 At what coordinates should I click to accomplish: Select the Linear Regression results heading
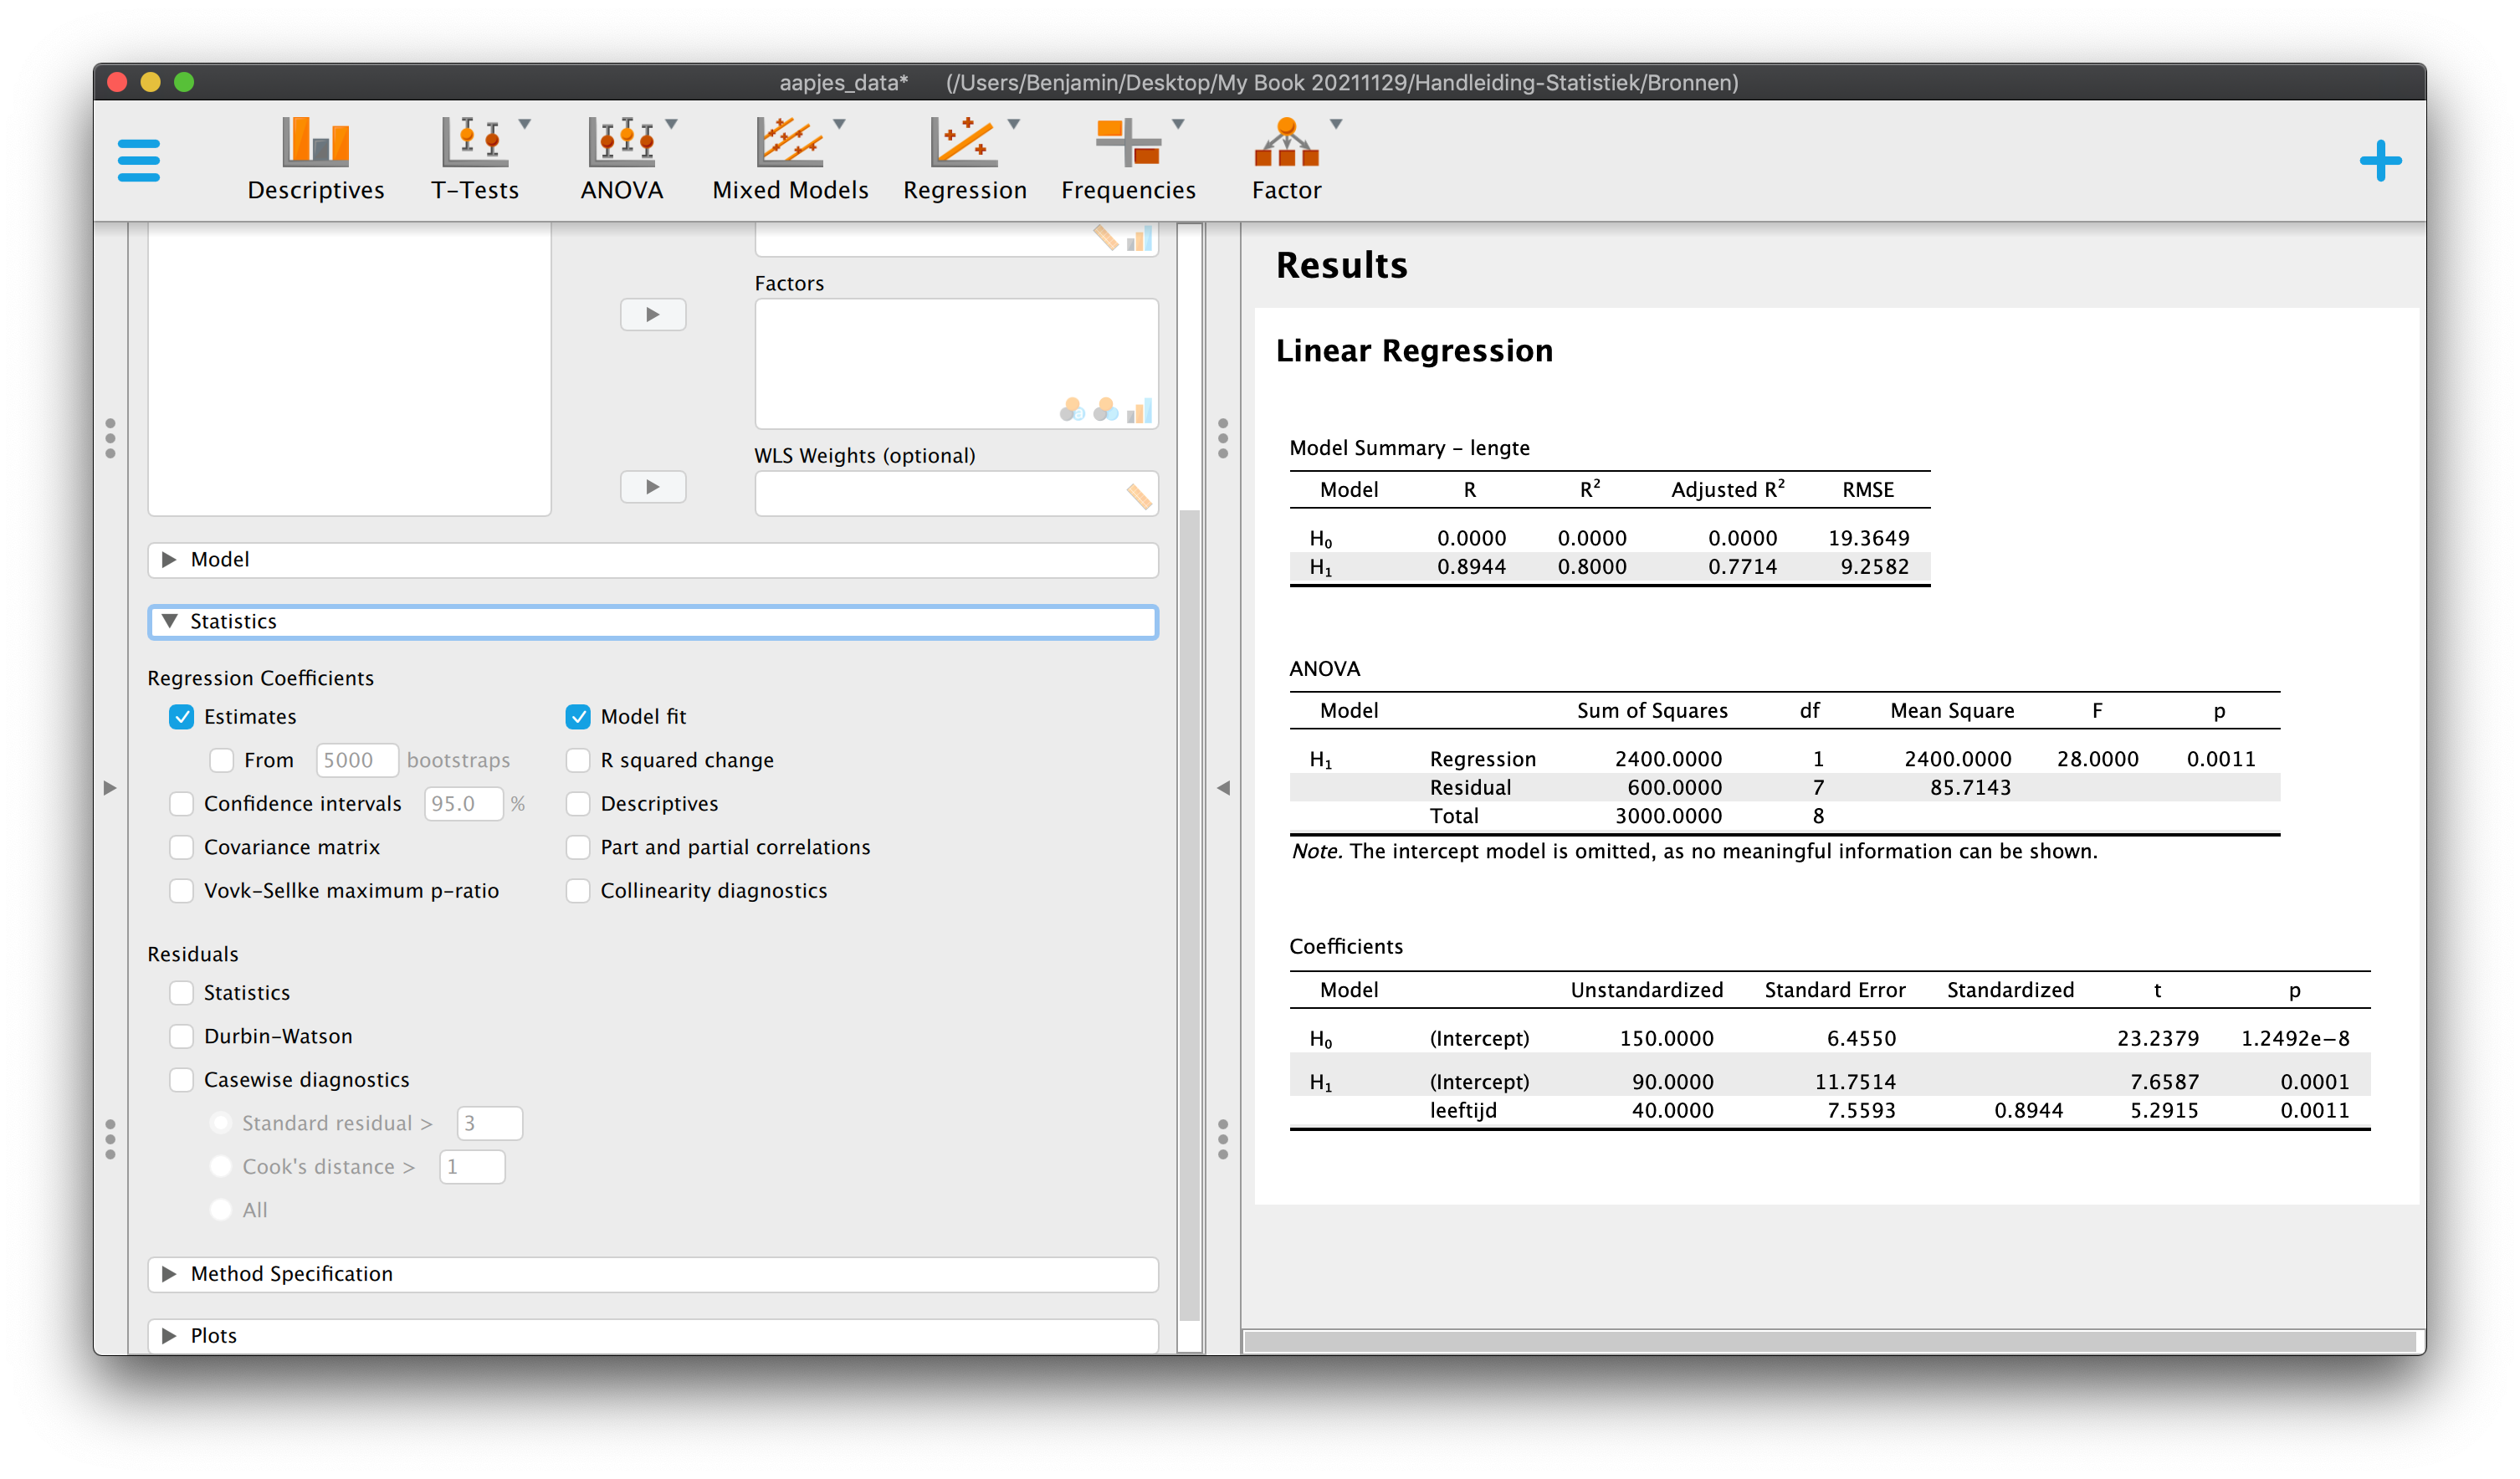[1414, 351]
